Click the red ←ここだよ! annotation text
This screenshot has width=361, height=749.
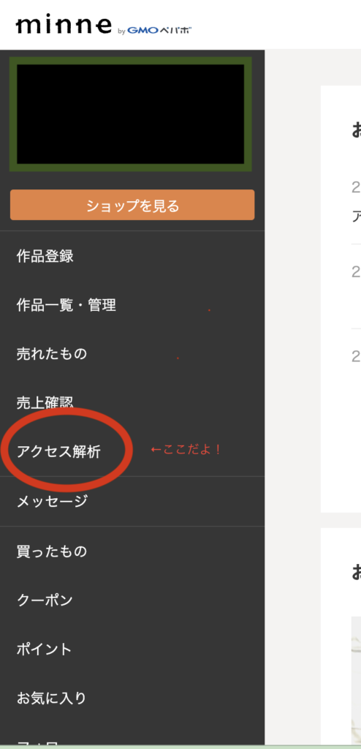[186, 450]
